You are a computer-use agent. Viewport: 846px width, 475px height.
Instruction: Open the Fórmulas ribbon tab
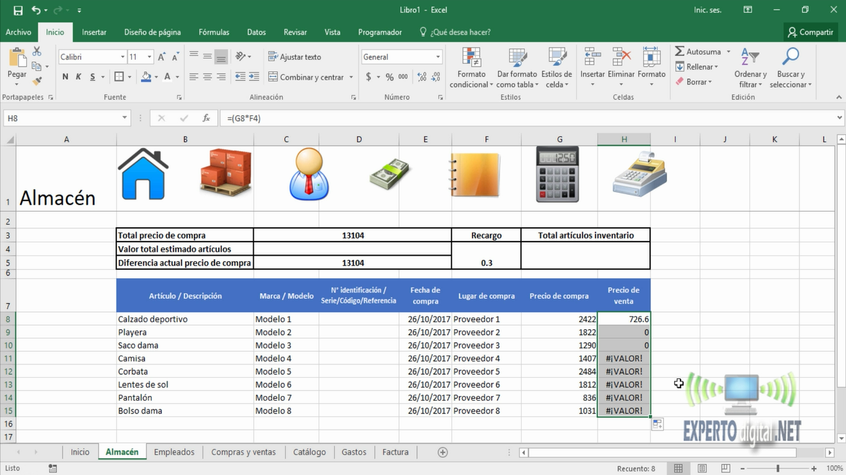213,32
